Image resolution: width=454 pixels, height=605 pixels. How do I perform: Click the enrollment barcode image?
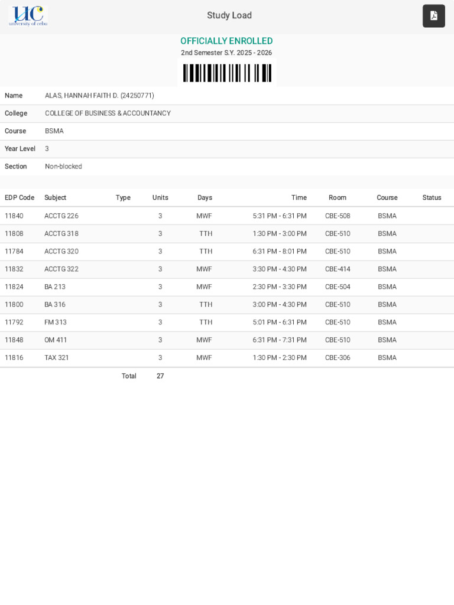pyautogui.click(x=227, y=73)
